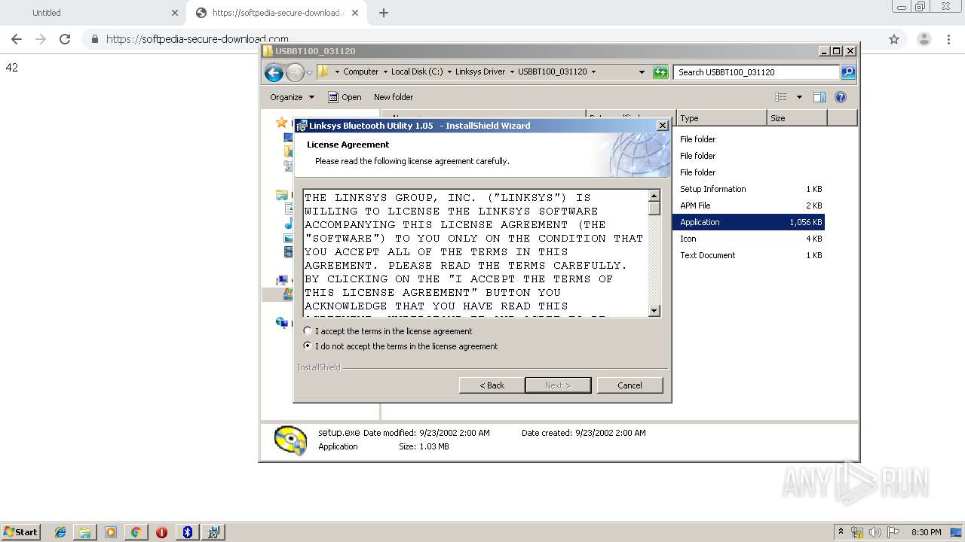The width and height of the screenshot is (965, 542).
Task: Click Open in the Explorer toolbar
Action: [345, 97]
